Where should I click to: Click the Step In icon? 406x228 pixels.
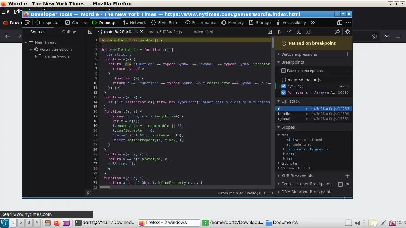coord(299,32)
